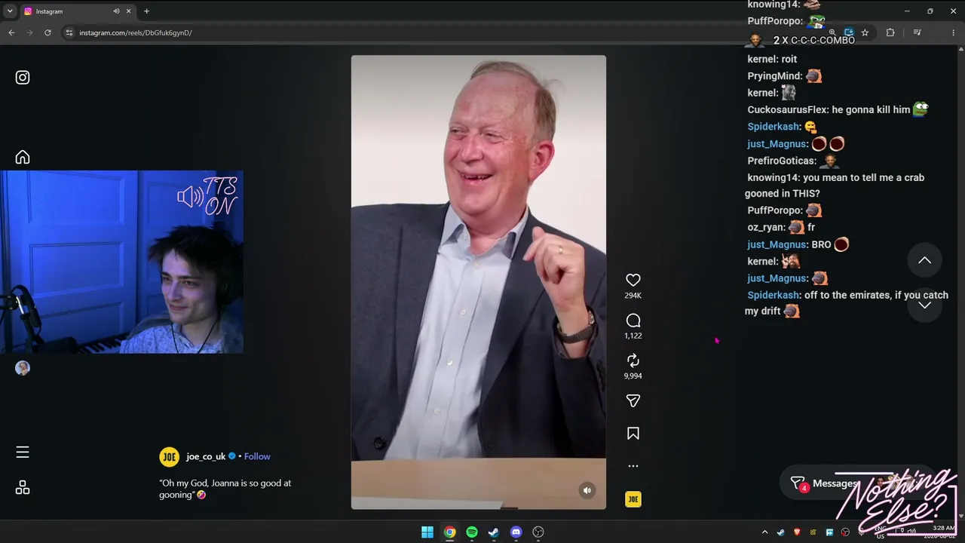This screenshot has width=965, height=543.
Task: Bookmark this page with the star
Action: 865,32
